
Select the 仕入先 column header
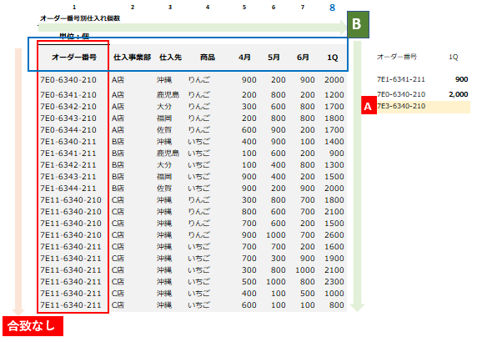(170, 58)
